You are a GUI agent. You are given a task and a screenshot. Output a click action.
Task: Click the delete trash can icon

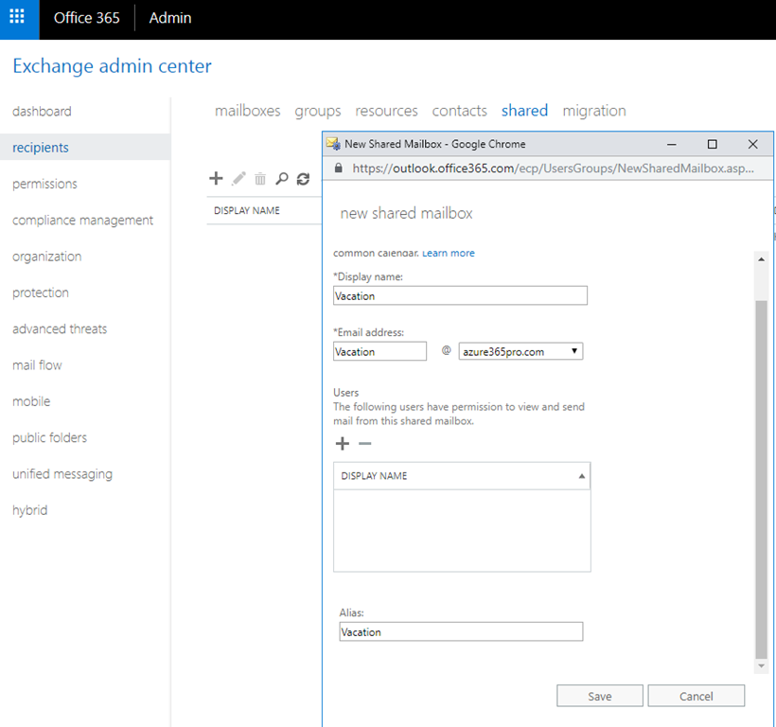click(x=260, y=179)
